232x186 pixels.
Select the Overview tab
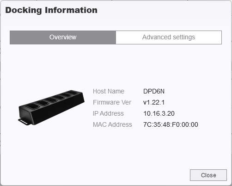coord(63,37)
